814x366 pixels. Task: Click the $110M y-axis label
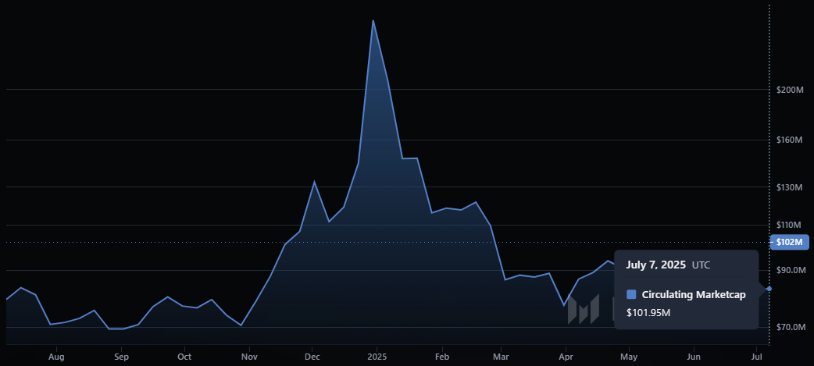[x=789, y=225]
